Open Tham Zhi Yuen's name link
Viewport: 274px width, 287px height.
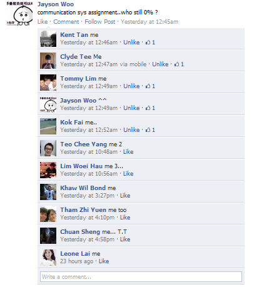83,209
